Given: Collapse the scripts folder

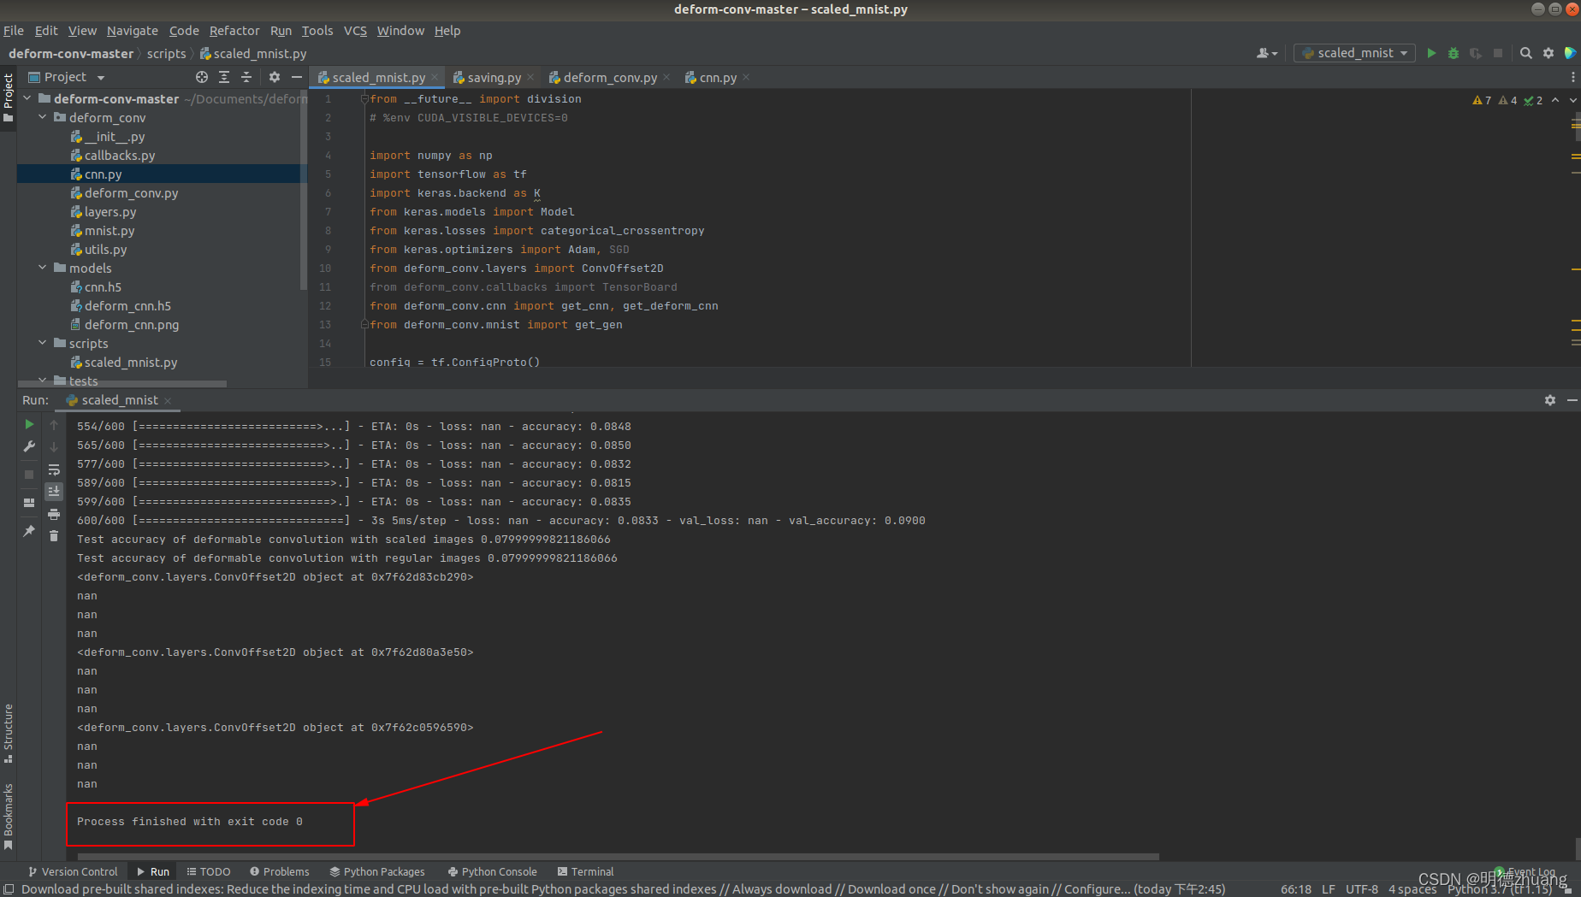Looking at the screenshot, I should click(x=43, y=343).
